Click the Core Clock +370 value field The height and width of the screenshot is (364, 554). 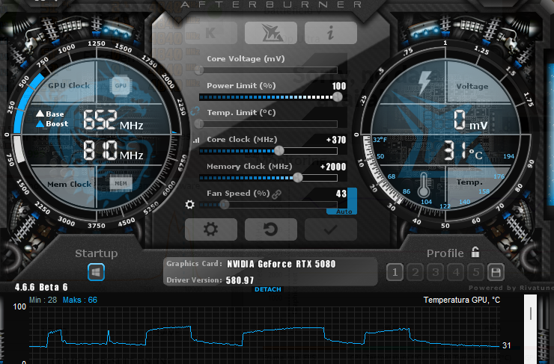pos(336,140)
